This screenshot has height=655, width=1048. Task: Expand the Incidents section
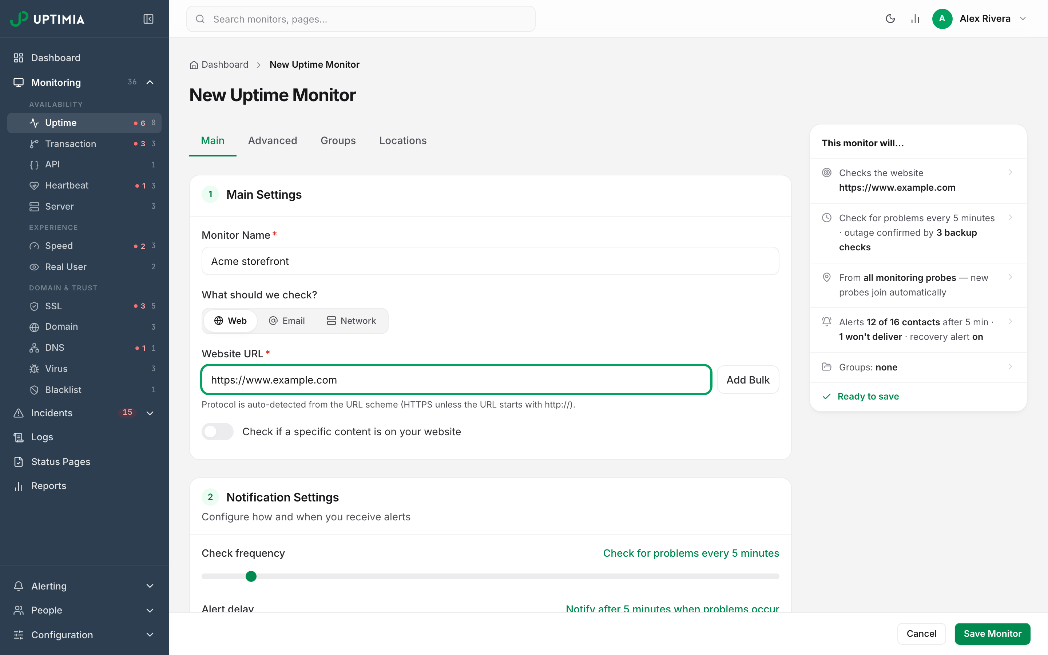150,413
